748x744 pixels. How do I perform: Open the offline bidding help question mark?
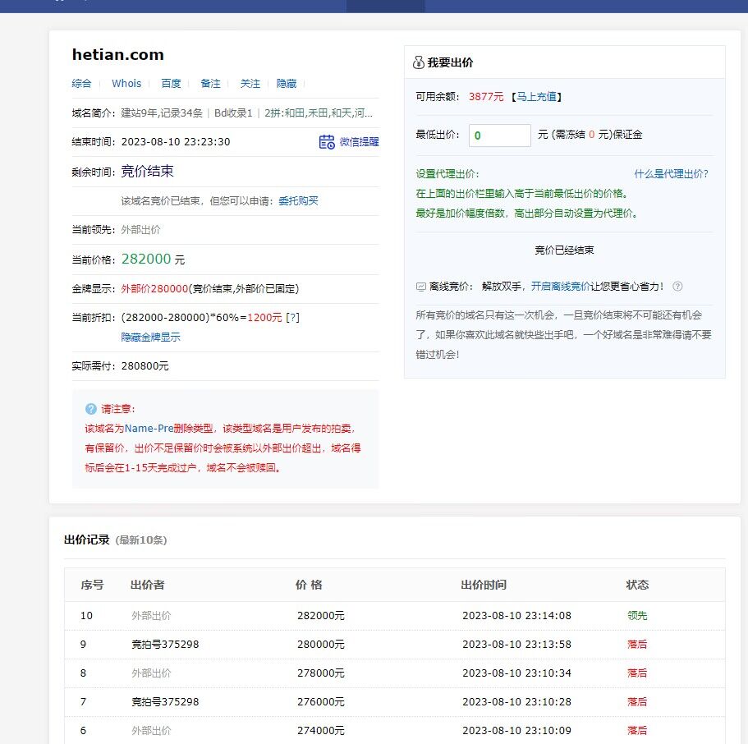coord(677,287)
